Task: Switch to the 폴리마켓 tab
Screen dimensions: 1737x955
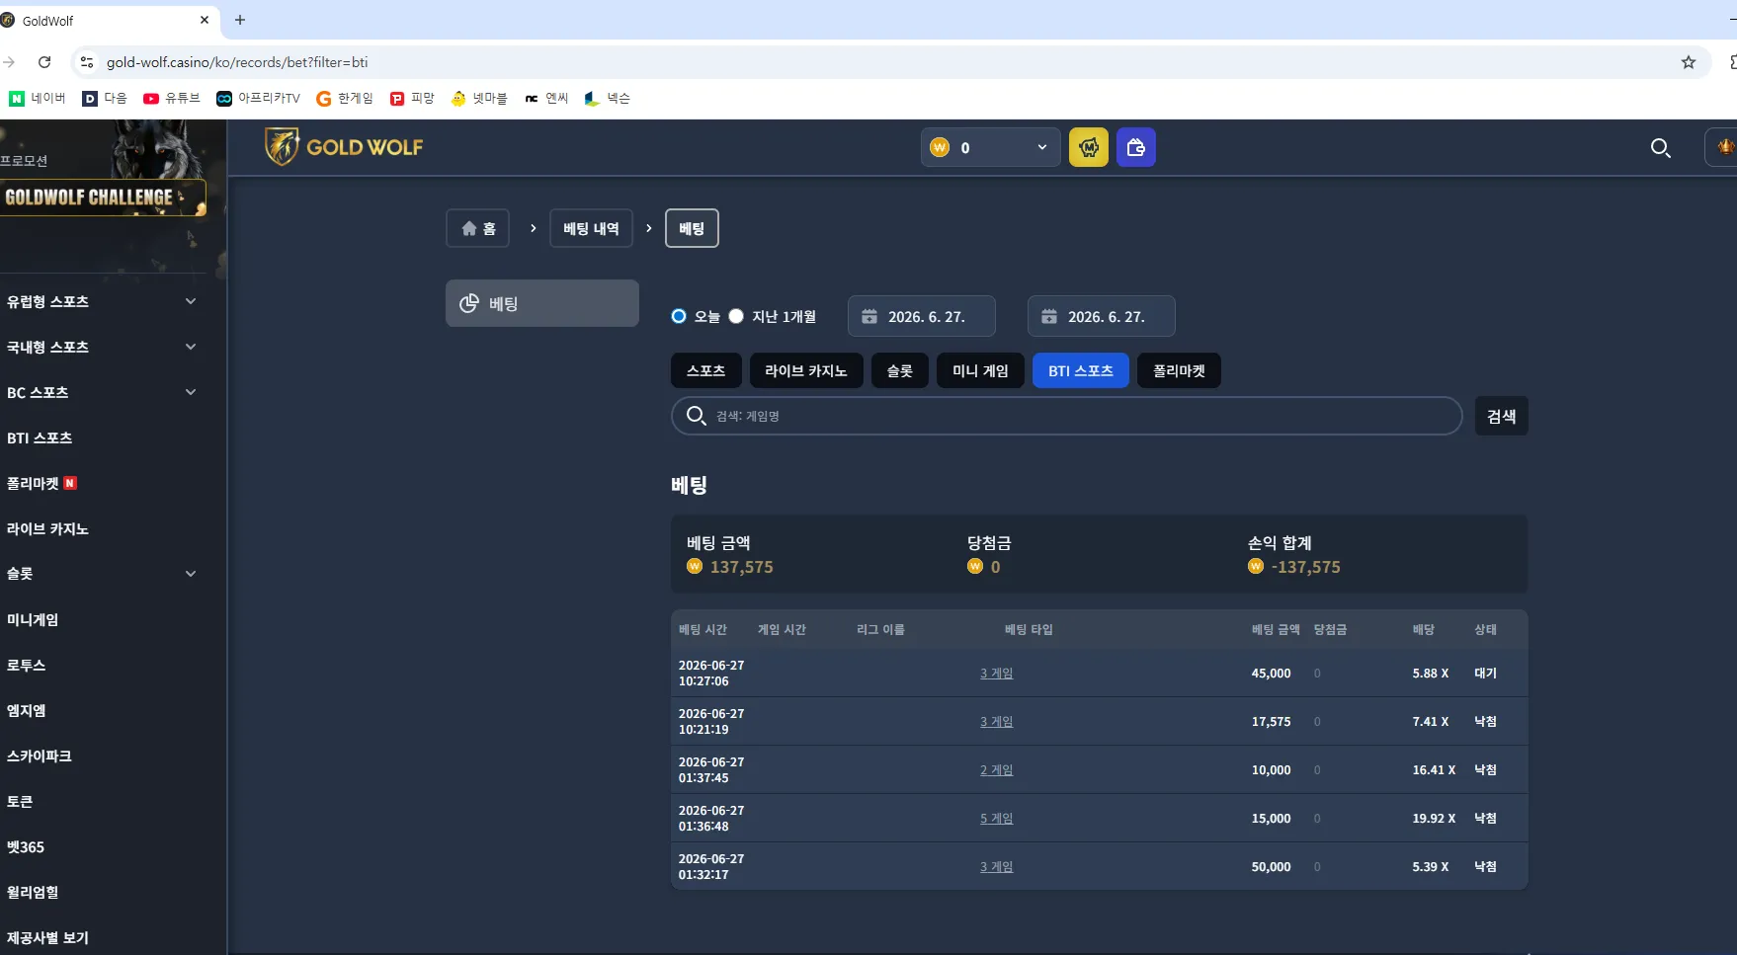Action: [1179, 370]
